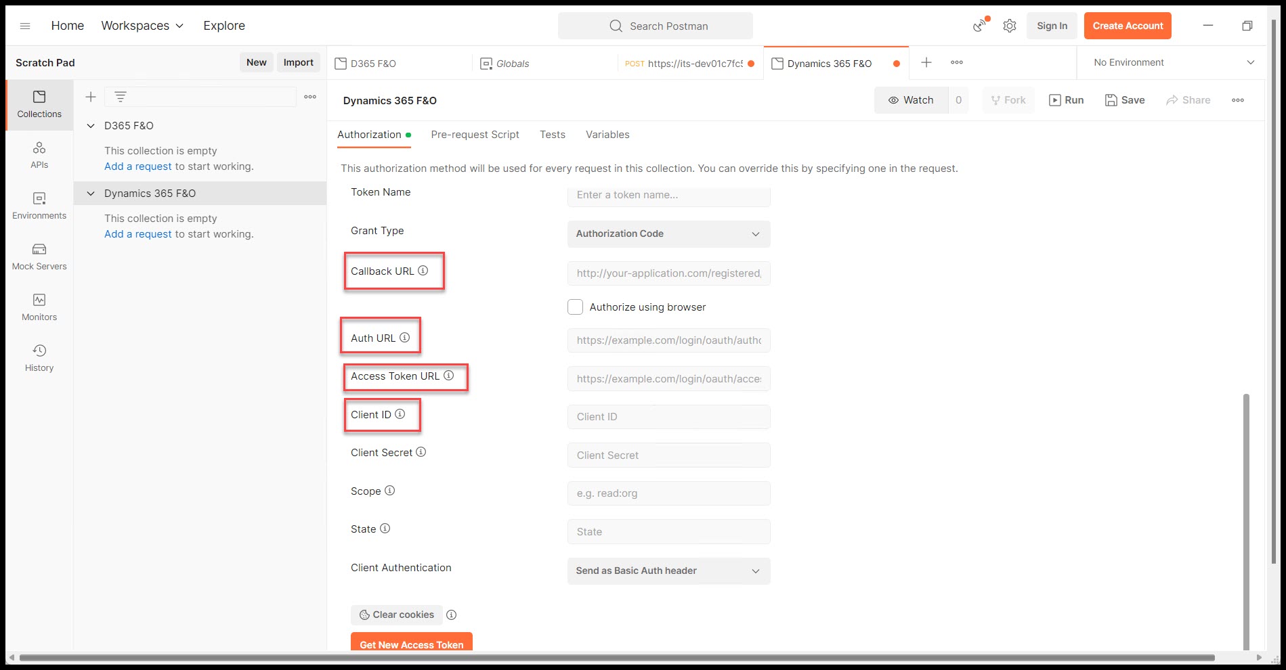Run the collection
The image size is (1286, 670).
1067,100
